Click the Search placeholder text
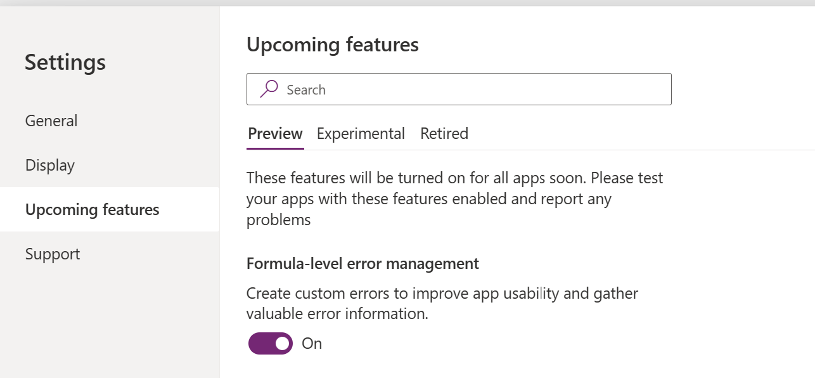The image size is (815, 378). (307, 89)
